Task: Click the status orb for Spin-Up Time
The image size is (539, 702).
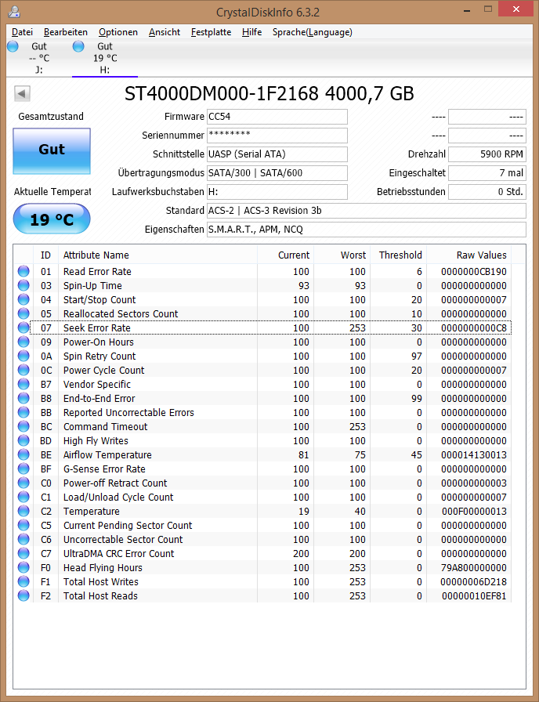Action: (24, 285)
